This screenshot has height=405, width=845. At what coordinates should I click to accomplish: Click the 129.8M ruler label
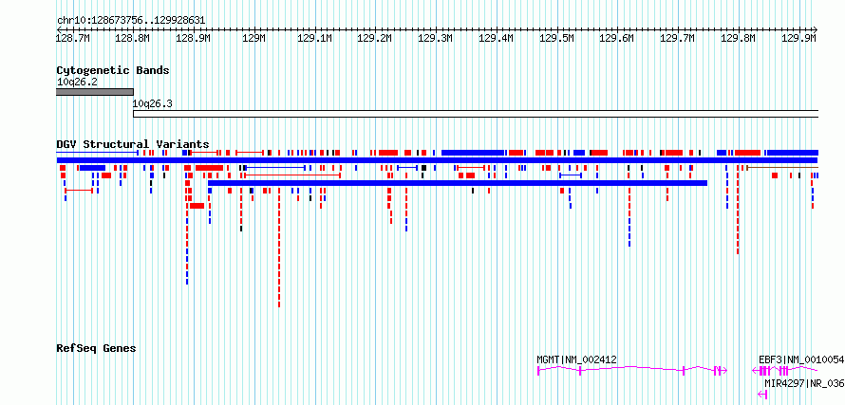739,38
